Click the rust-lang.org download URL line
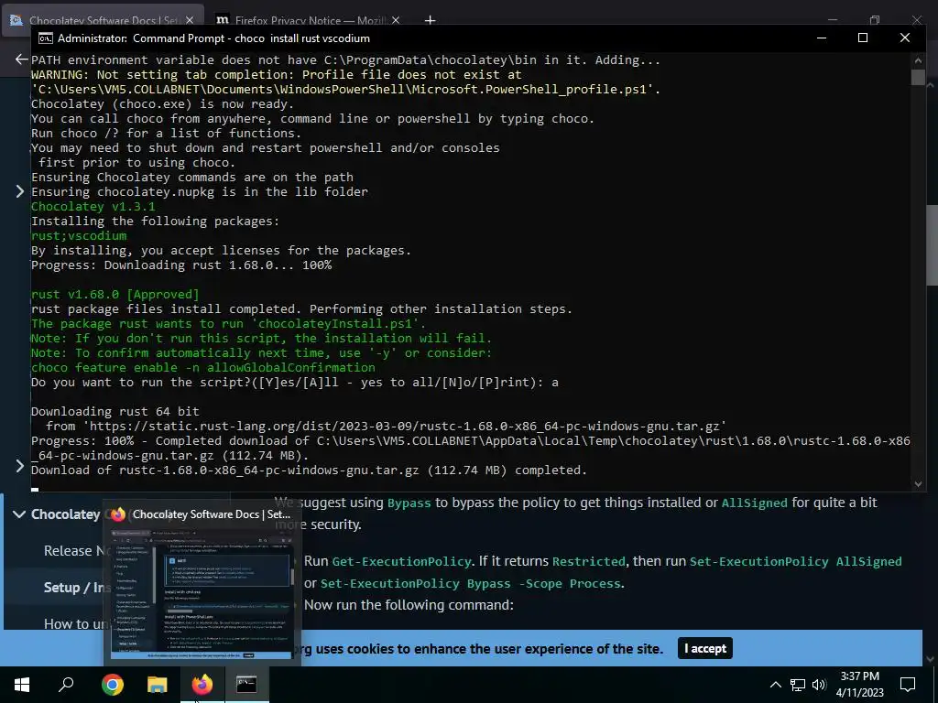 point(387,427)
